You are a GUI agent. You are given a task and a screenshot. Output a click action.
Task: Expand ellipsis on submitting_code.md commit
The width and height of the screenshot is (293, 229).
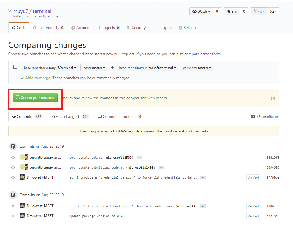161,167
